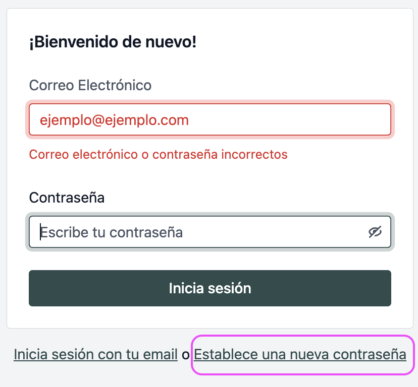
Task: Click the Inicia sesión button
Action: 210,288
